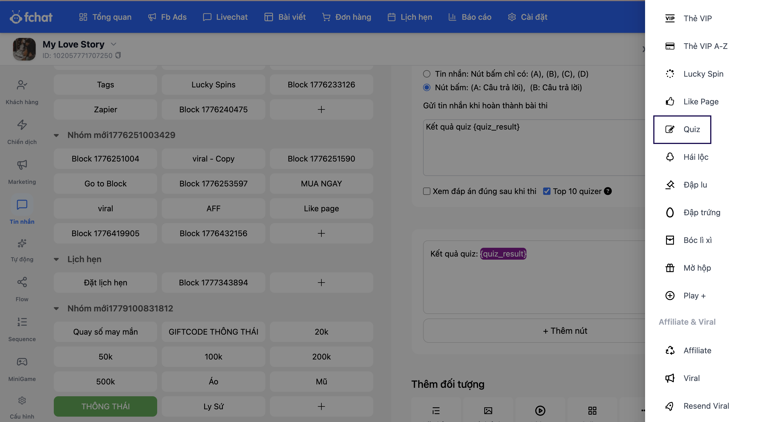This screenshot has width=781, height=422.
Task: Open Marketing megaphone sidebar icon
Action: [x=22, y=165]
